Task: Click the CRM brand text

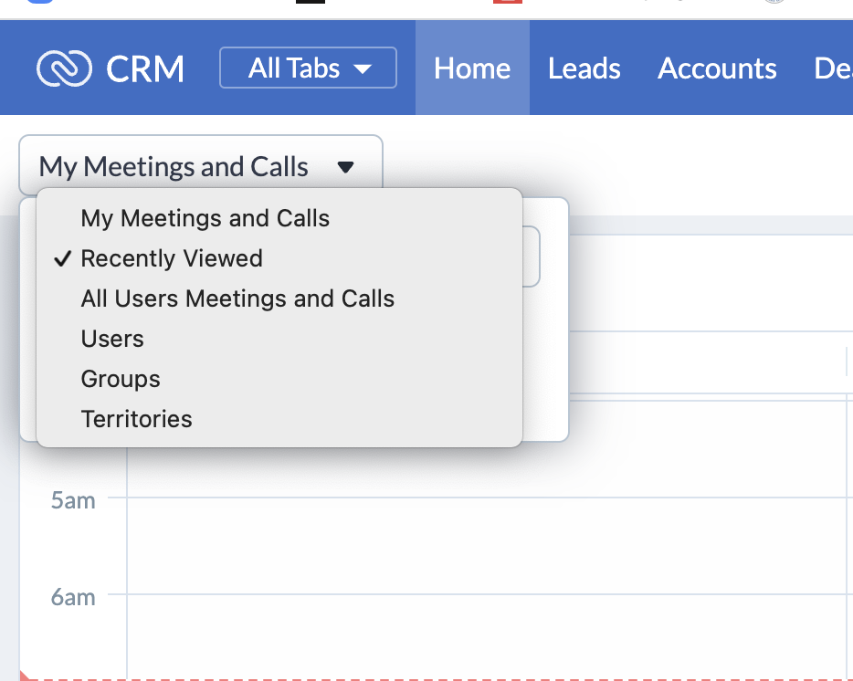Action: click(x=145, y=69)
